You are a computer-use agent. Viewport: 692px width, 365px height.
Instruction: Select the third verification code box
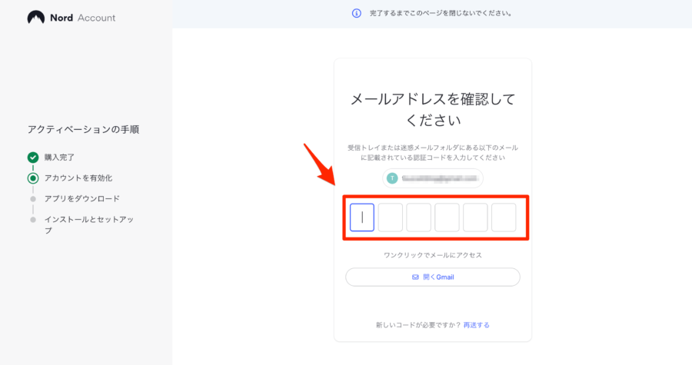[x=418, y=217]
